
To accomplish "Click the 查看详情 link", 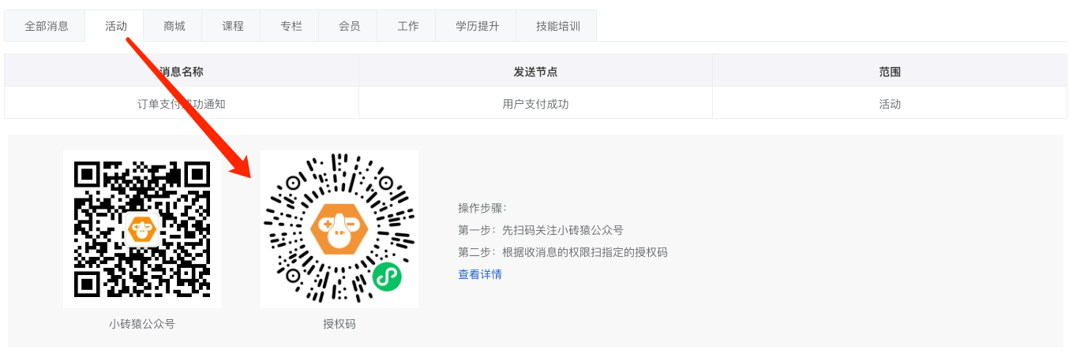I will coord(480,274).
